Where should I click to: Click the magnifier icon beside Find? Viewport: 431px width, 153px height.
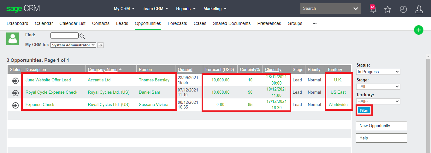[x=82, y=36]
